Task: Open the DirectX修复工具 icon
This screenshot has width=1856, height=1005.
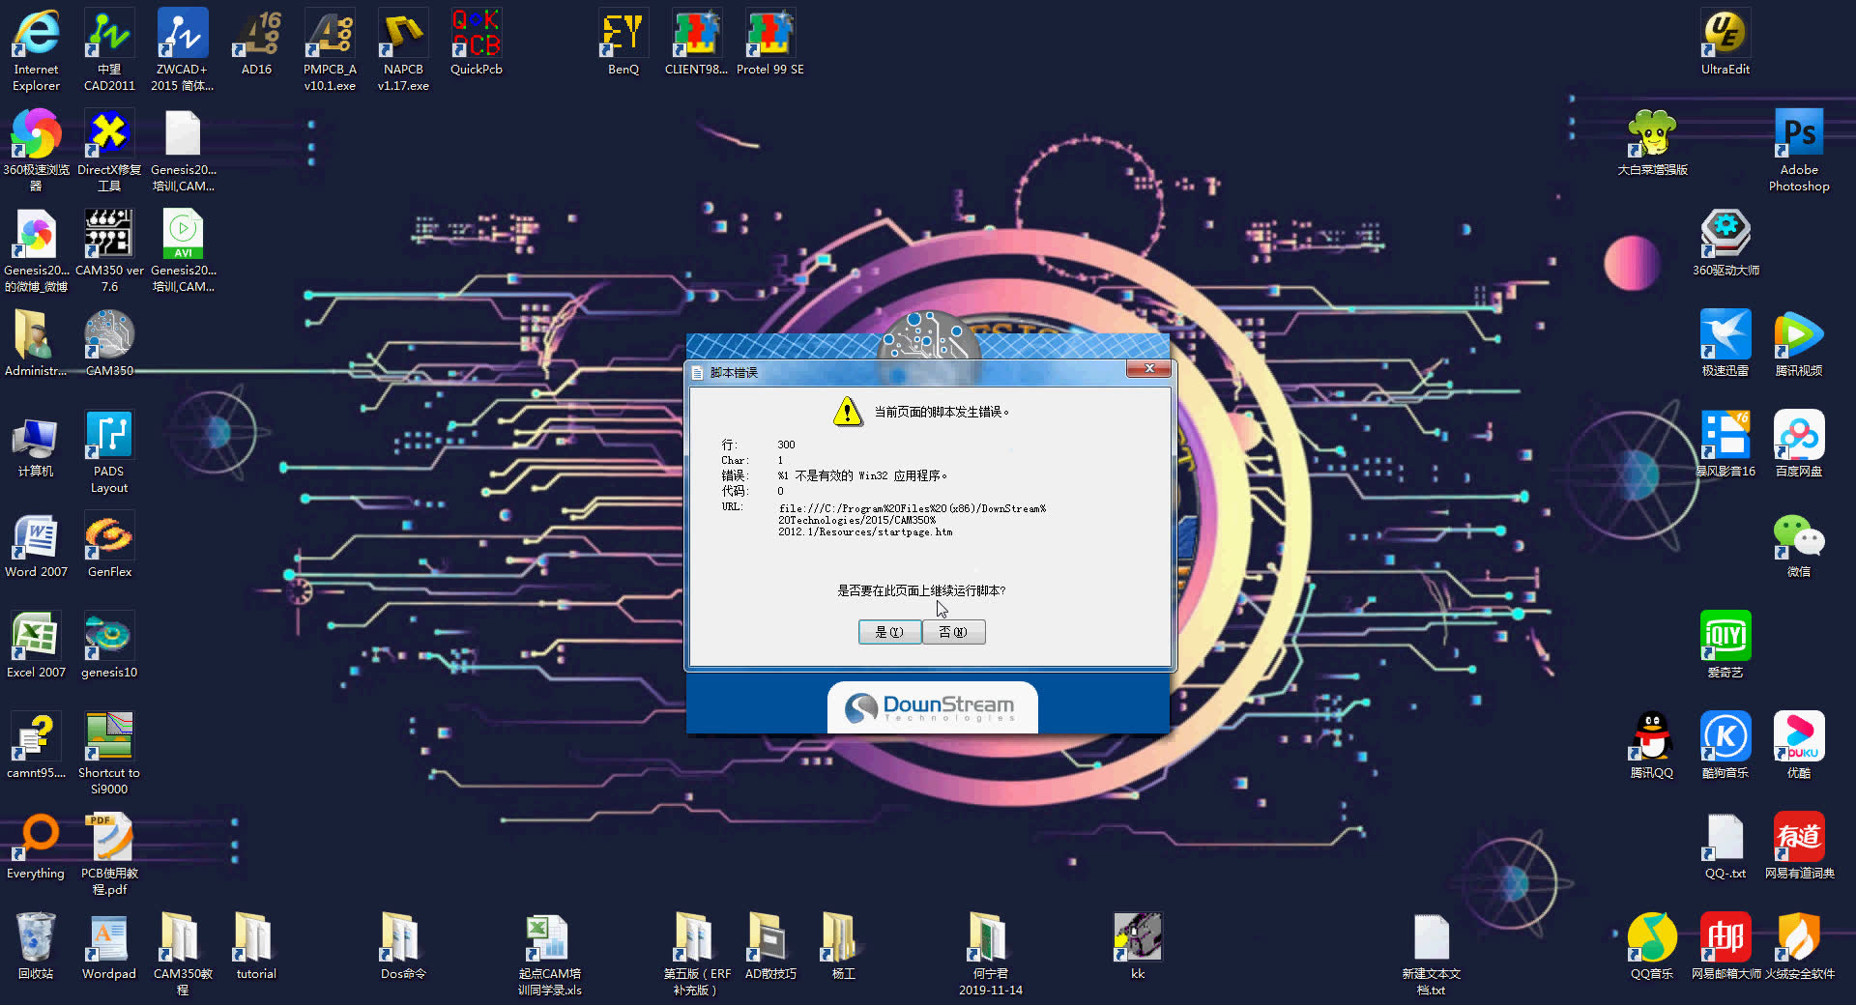Action: (107, 130)
